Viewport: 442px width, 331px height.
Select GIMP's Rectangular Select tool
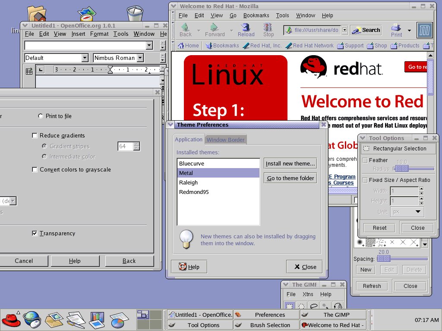(289, 306)
